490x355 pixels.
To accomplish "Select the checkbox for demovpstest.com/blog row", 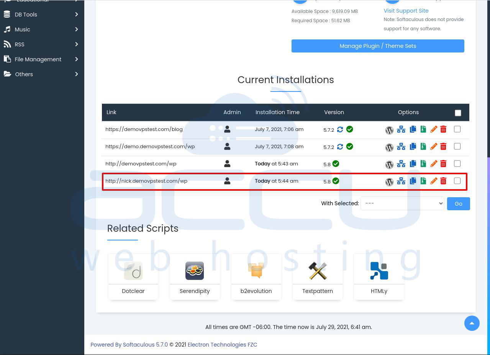I will (x=457, y=129).
